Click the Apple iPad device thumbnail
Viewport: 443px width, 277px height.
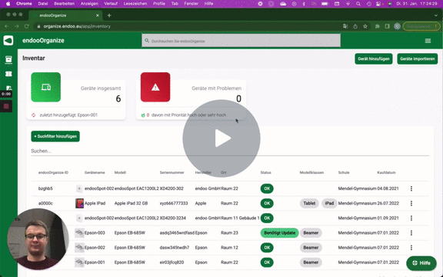(79, 203)
